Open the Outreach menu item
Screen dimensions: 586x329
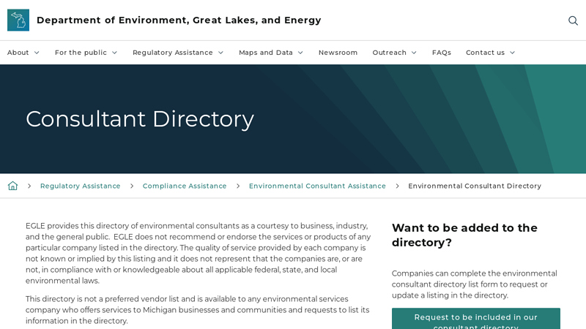[389, 53]
